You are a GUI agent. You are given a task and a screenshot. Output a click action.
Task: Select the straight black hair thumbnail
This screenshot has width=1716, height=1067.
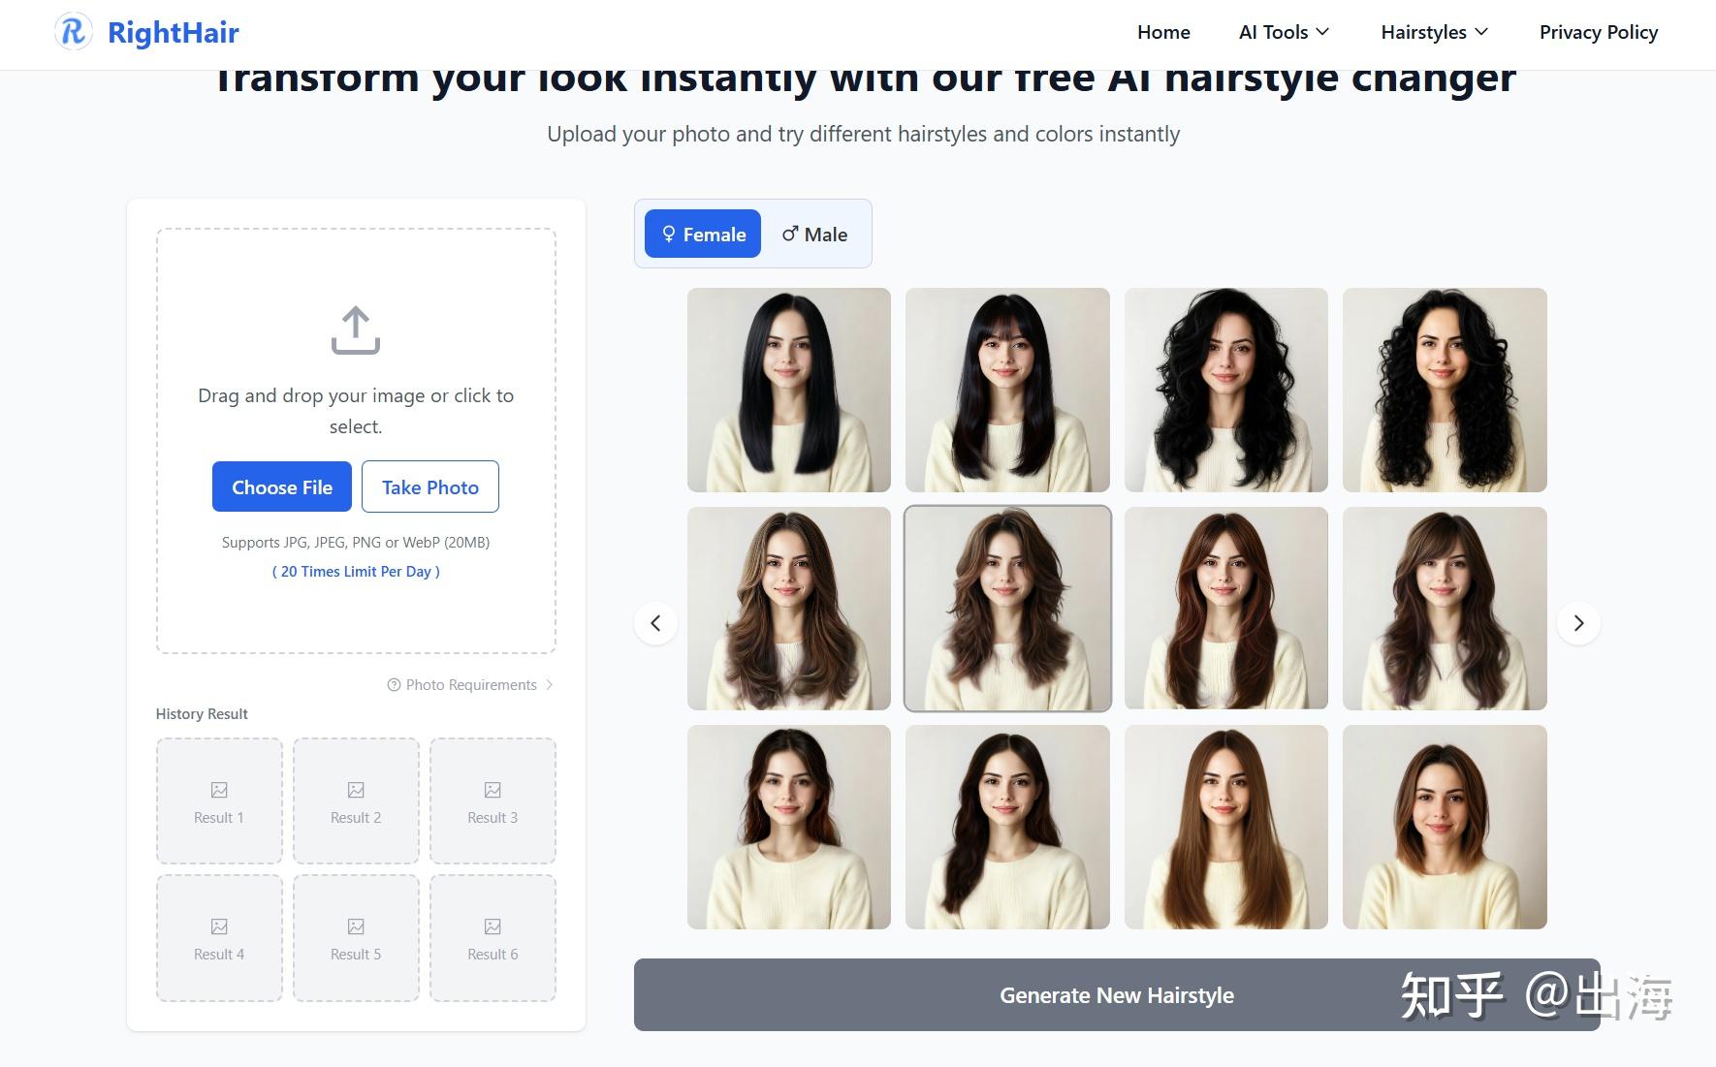789,390
